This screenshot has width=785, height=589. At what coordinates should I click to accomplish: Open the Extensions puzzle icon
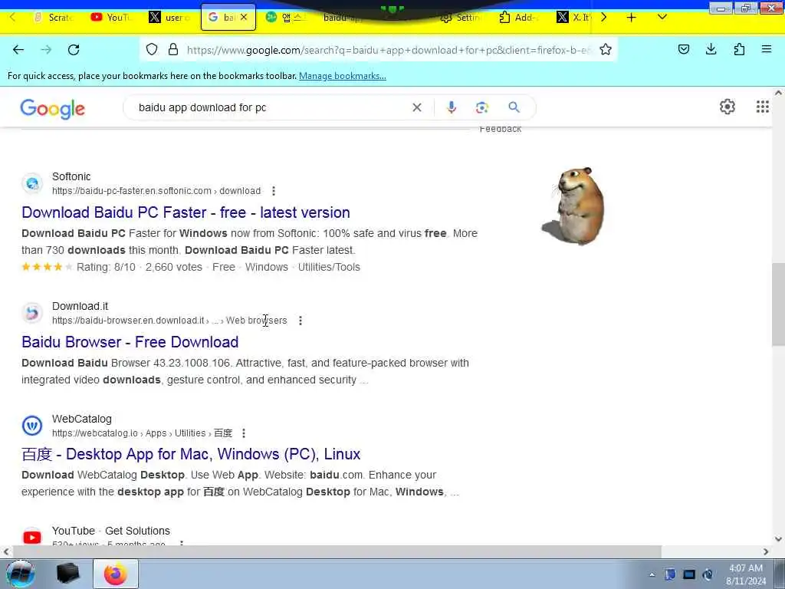(x=739, y=49)
